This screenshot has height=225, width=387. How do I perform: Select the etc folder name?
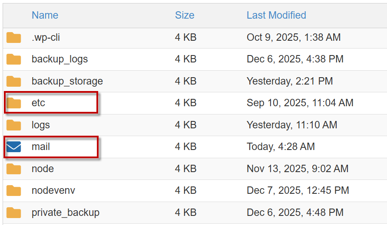38,103
